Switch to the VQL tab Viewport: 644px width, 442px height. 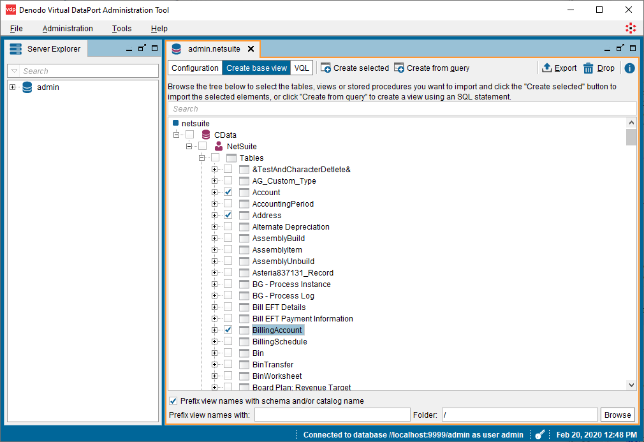[x=302, y=68]
